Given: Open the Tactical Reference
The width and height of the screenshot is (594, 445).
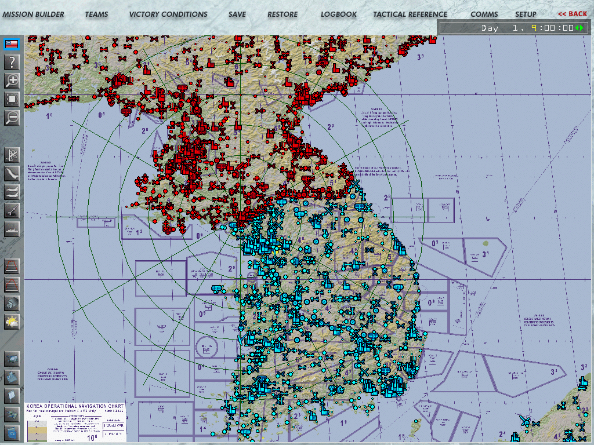Looking at the screenshot, I should click(410, 14).
